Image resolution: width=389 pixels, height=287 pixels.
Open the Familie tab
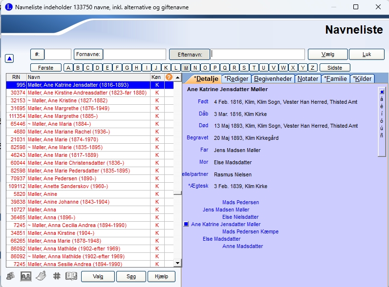(x=335, y=78)
